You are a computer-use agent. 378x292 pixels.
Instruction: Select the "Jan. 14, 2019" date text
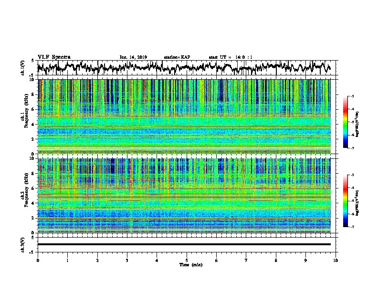tap(133, 57)
